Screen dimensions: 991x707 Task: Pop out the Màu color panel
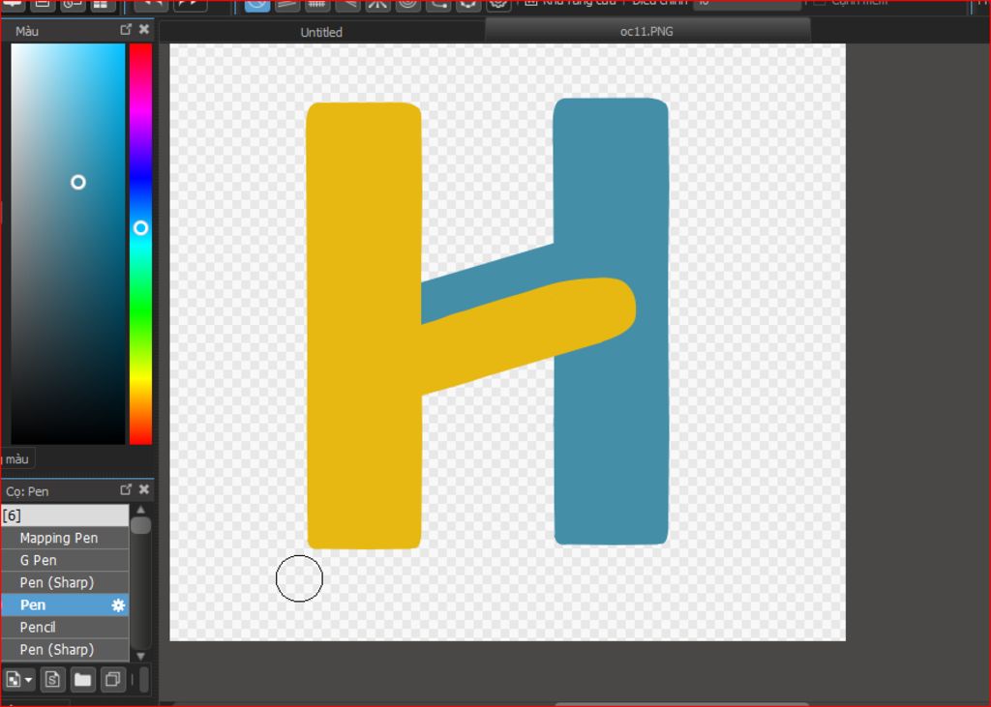pyautogui.click(x=126, y=29)
